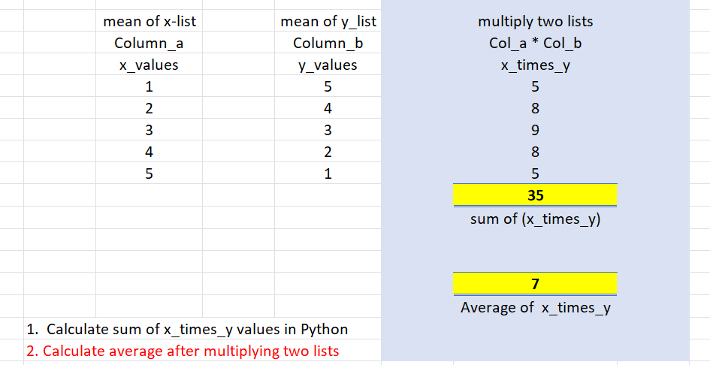
Task: Click the x_times_y cell containing 9
Action: [535, 129]
